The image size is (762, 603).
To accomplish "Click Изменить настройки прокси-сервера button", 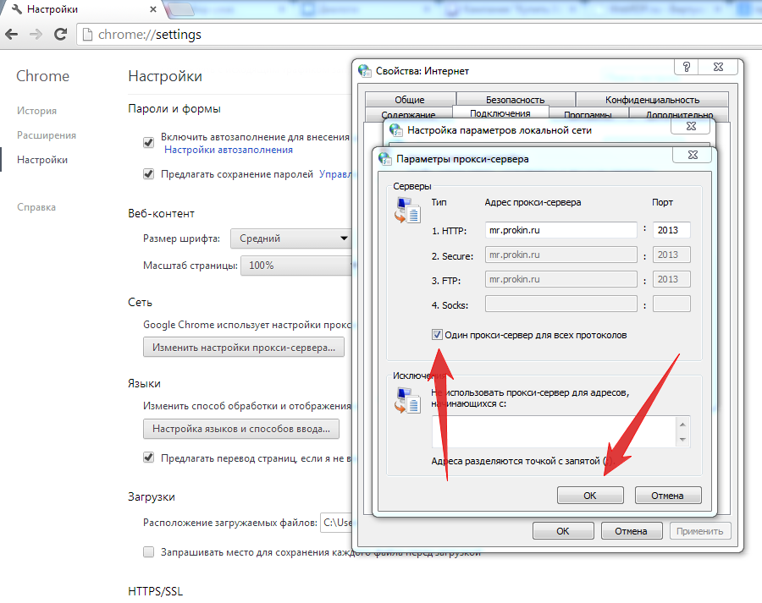I will (x=244, y=348).
